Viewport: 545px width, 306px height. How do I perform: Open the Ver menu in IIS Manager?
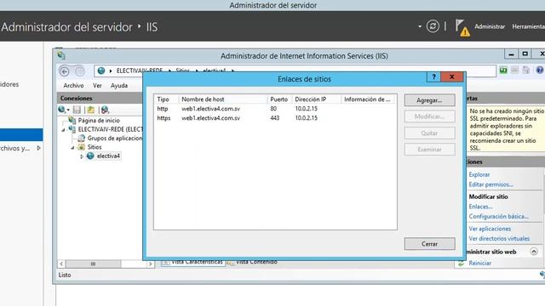click(97, 85)
